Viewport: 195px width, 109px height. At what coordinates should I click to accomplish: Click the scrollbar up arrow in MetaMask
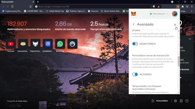[x=179, y=31]
